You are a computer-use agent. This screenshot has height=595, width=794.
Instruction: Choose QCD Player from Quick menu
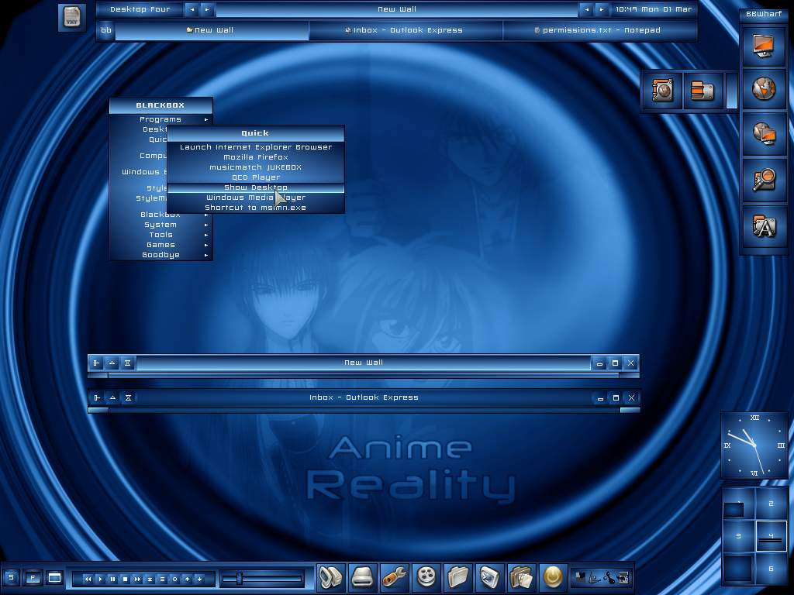click(256, 177)
